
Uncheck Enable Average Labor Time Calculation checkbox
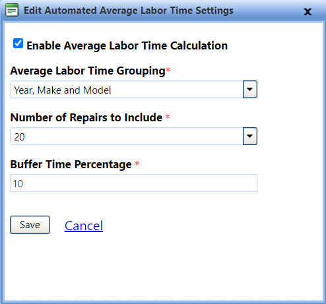click(x=18, y=44)
